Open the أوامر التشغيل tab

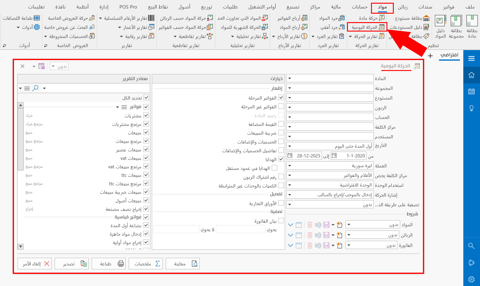(262, 7)
